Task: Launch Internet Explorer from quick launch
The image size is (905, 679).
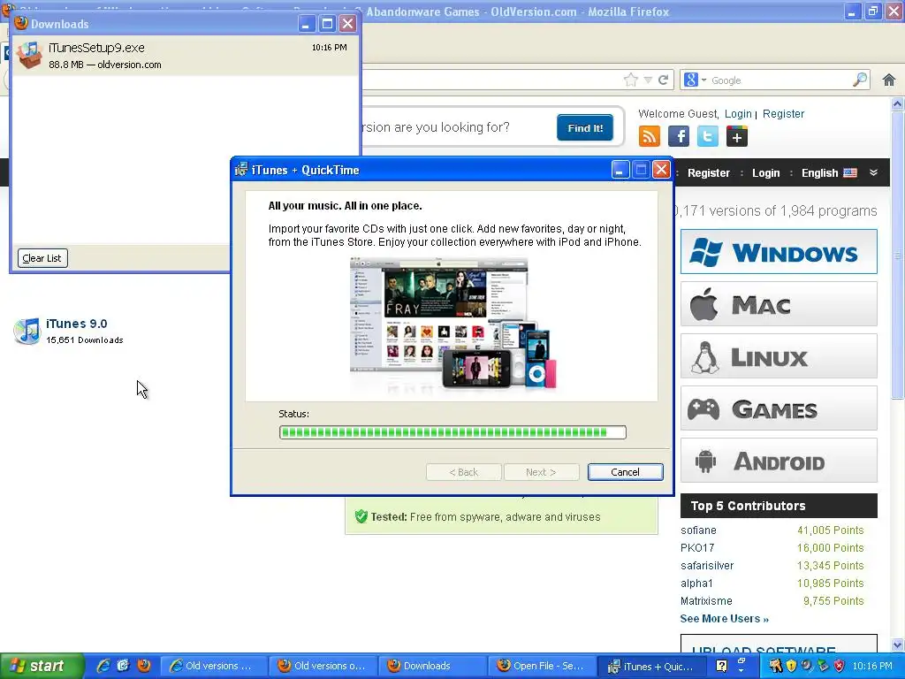Action: coord(103,666)
